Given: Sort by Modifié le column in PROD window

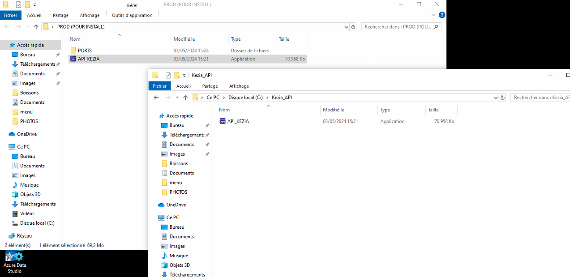Looking at the screenshot, I should click(x=184, y=39).
